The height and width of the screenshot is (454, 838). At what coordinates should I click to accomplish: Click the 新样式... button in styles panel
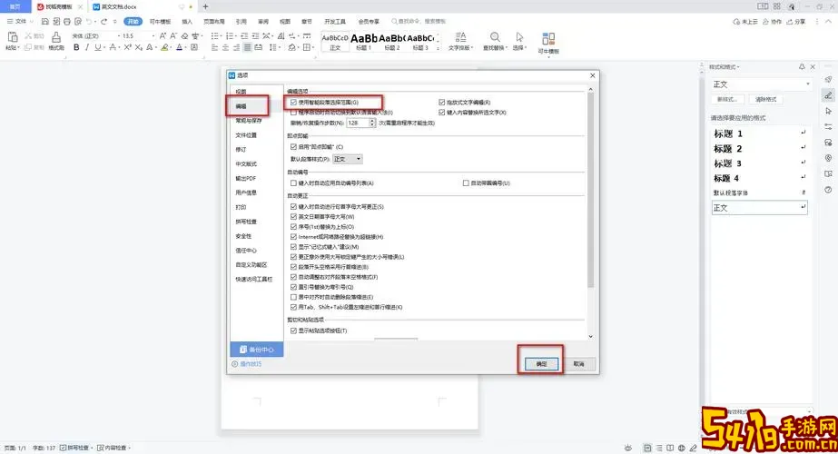point(727,100)
